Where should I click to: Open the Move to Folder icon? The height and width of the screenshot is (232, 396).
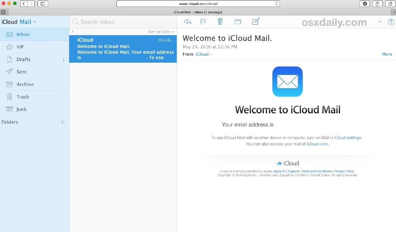click(238, 22)
